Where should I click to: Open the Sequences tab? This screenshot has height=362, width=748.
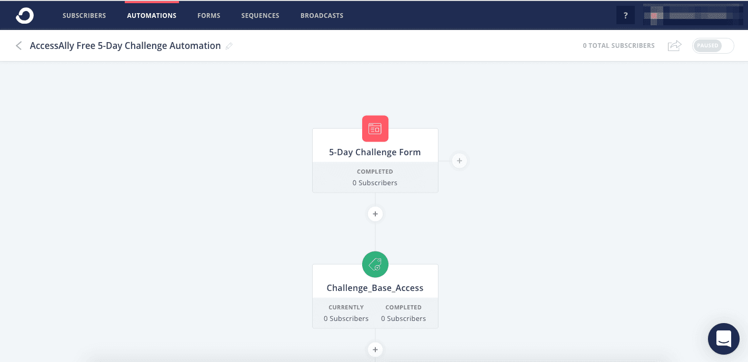[x=260, y=16]
